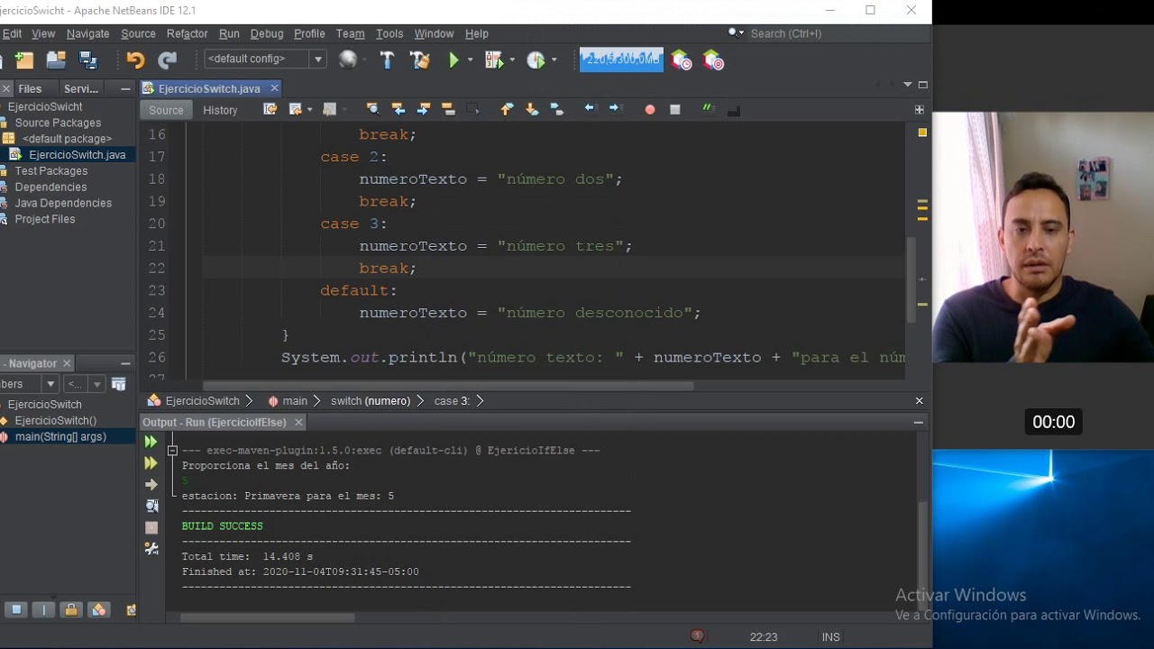Viewport: 1154px width, 649px height.
Task: Close the Output Run tab
Action: pyautogui.click(x=298, y=422)
